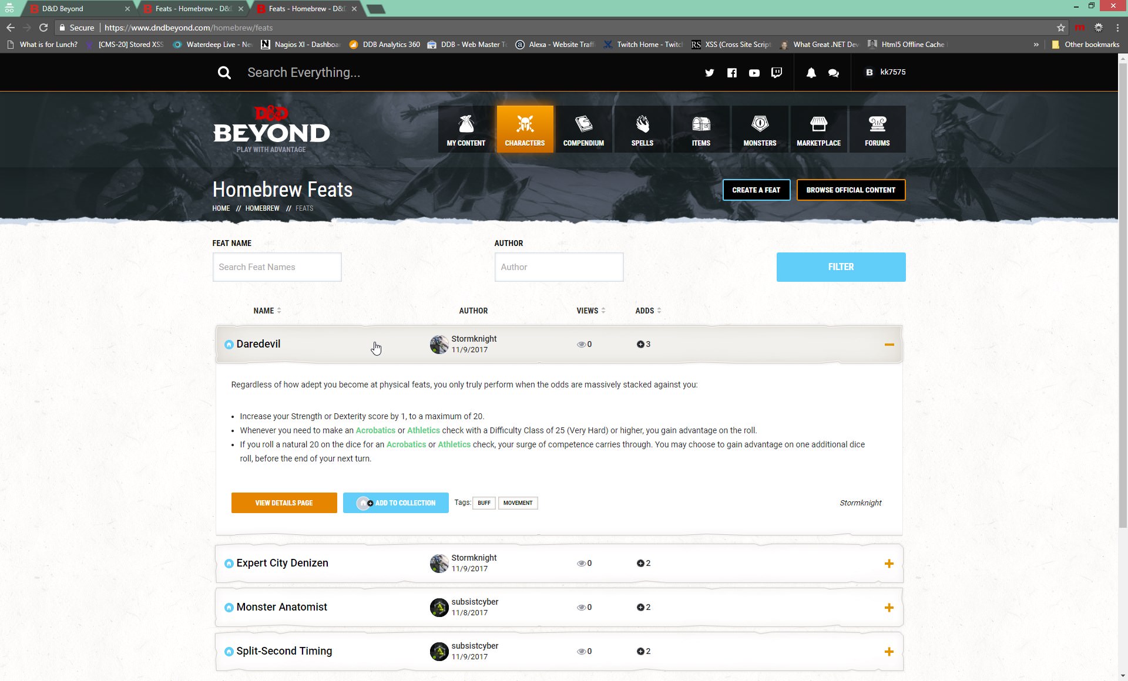1128x681 pixels.
Task: Click the Daredevil views eye icon
Action: tap(581, 345)
